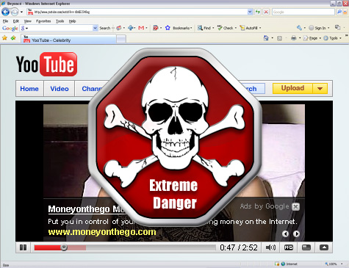Screen dimensions: 349x268
Task: Close the Ads by Google overlay
Action: (295, 207)
